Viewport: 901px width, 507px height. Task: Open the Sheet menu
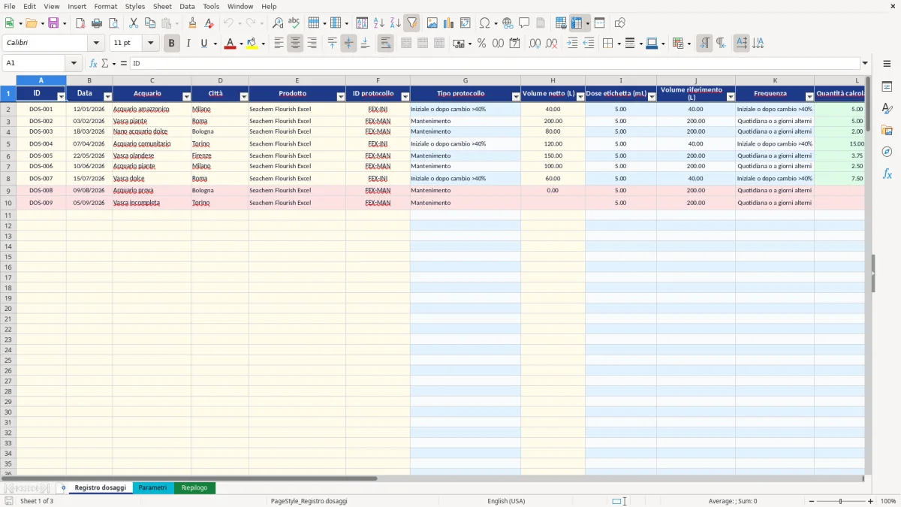click(162, 6)
